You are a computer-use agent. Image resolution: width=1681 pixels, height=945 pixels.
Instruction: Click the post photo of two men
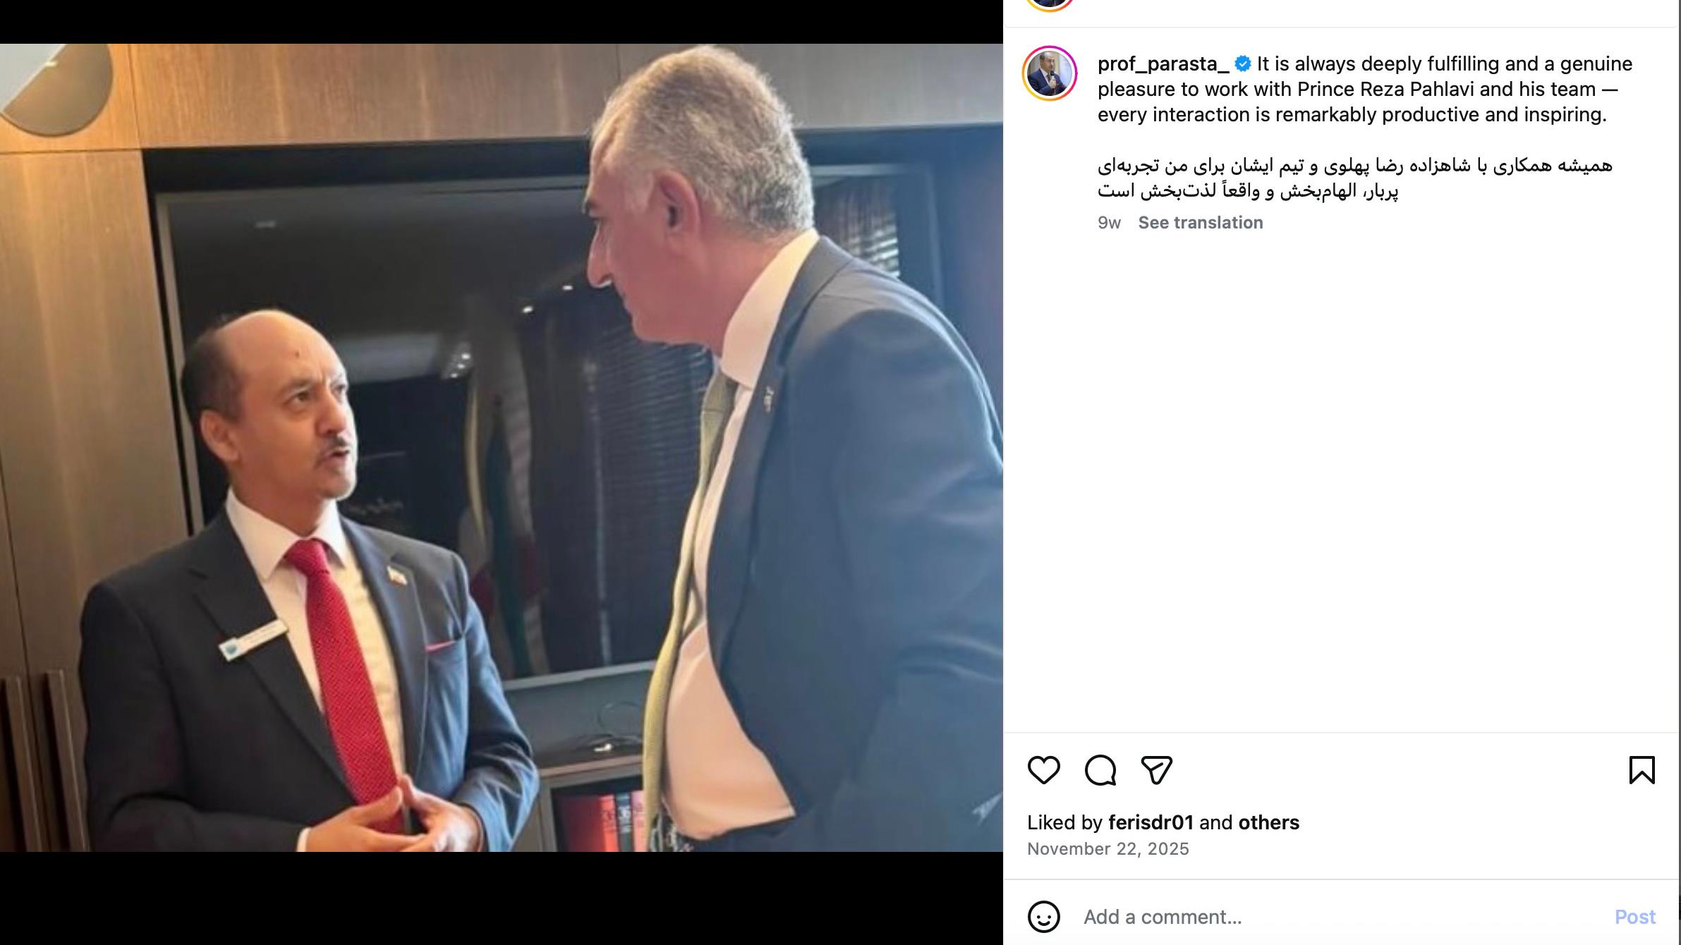[502, 448]
